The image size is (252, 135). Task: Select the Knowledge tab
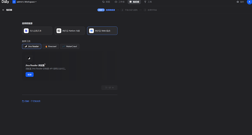pyautogui.click(x=134, y=2)
